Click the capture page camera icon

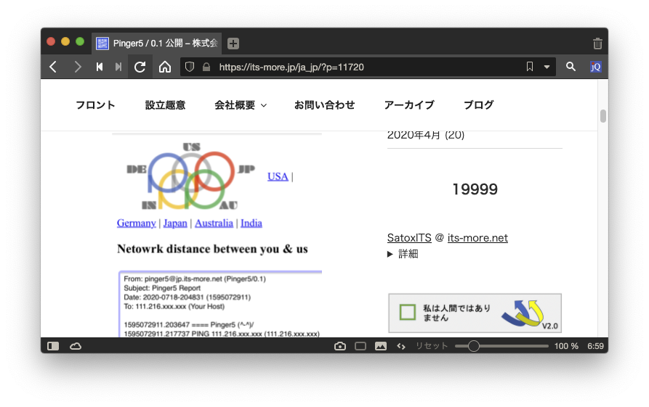click(339, 346)
